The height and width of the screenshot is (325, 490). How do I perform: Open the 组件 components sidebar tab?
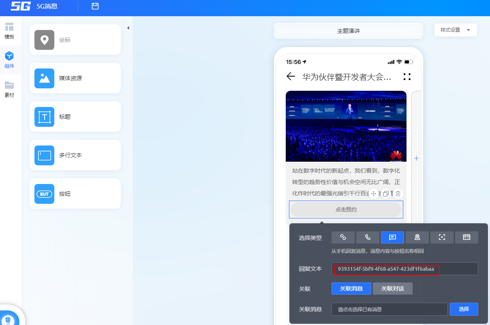pos(9,60)
